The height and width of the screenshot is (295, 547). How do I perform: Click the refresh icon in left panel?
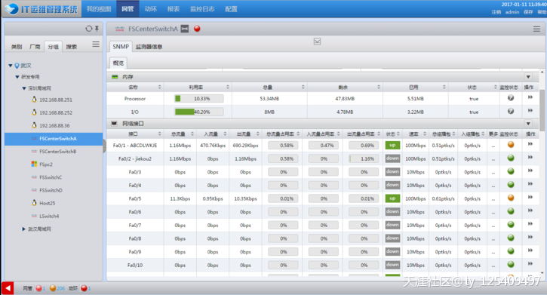point(88,29)
